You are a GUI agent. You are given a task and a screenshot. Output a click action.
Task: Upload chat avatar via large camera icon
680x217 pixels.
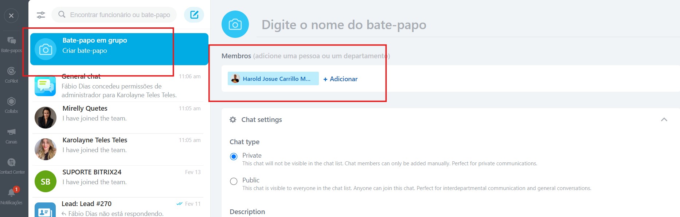coord(235,24)
